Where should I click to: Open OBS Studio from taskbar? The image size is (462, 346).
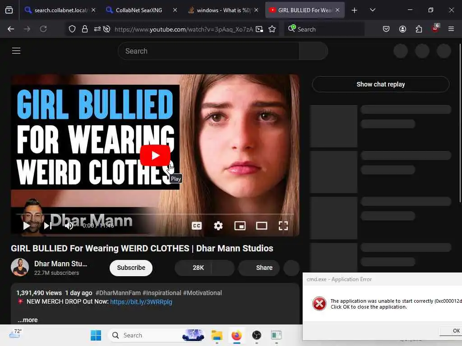257,335
